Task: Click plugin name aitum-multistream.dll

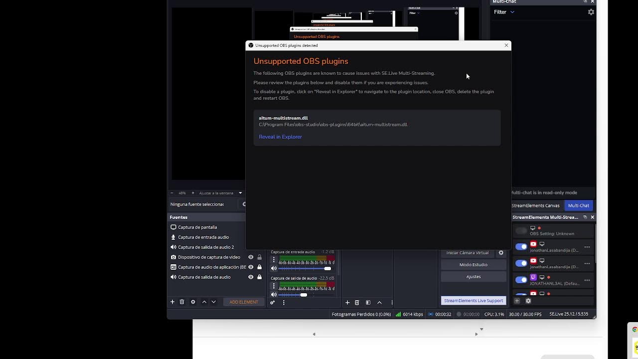Action: pyautogui.click(x=283, y=118)
